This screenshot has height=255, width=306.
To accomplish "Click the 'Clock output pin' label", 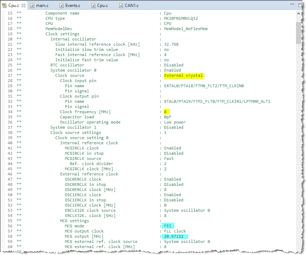I will (x=79, y=96).
